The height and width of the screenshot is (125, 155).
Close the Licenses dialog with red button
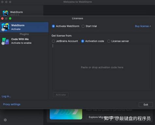(x=2, y=19)
